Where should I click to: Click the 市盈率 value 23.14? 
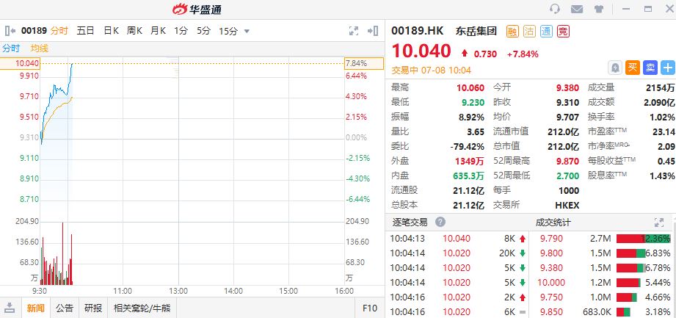[x=664, y=131]
